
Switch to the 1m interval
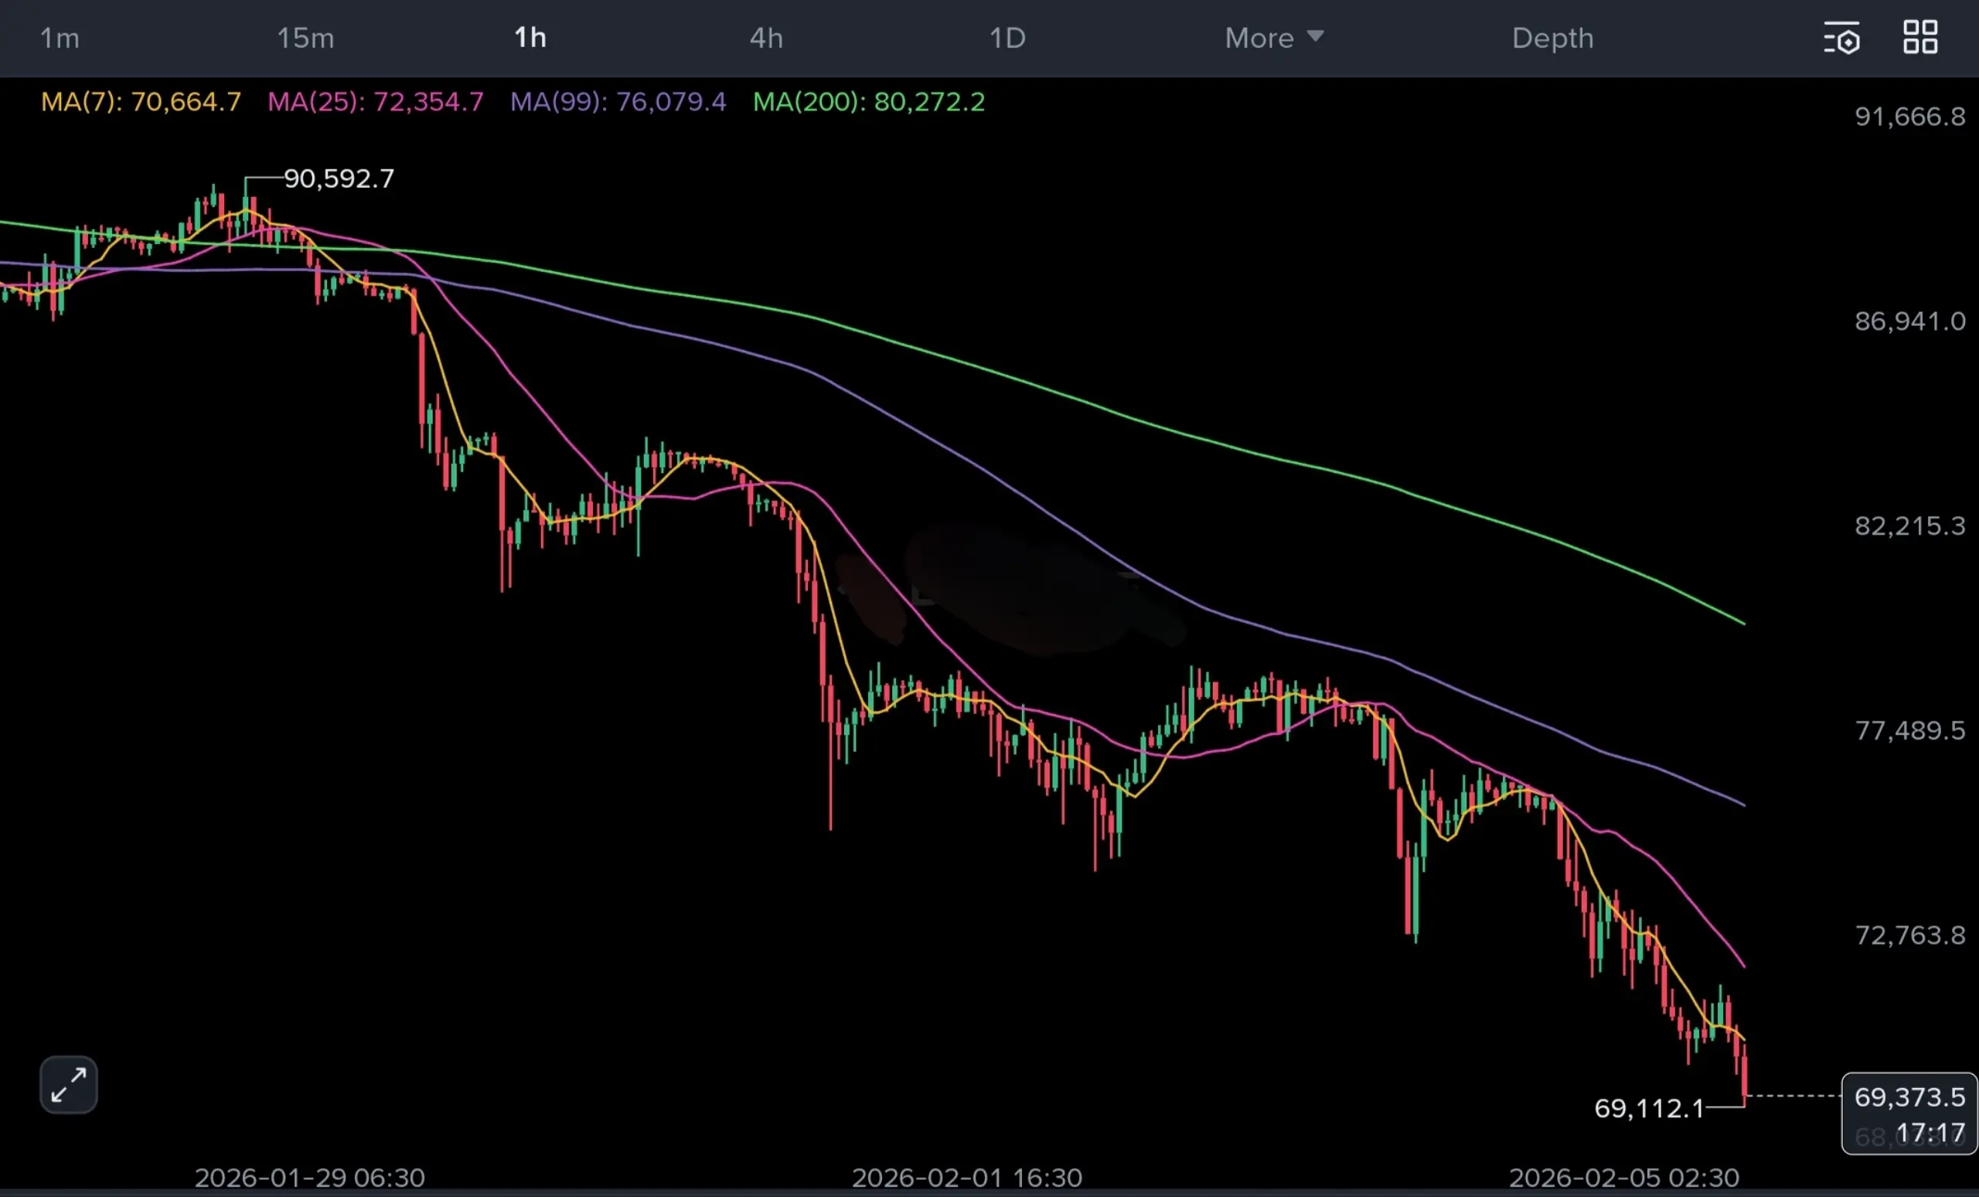coord(60,38)
